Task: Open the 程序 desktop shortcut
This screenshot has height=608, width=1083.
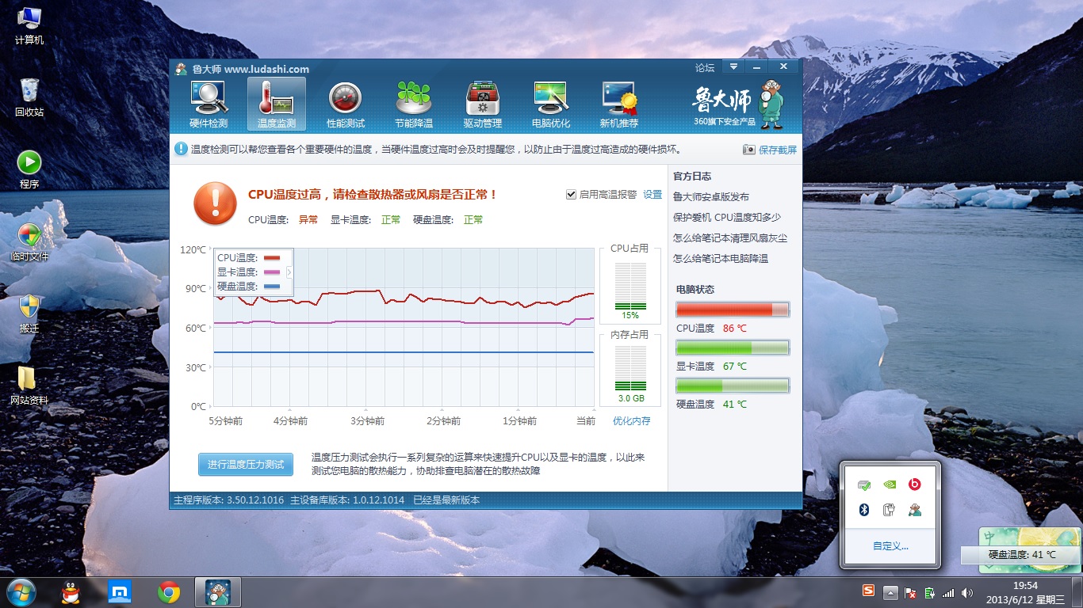Action: coord(29,170)
